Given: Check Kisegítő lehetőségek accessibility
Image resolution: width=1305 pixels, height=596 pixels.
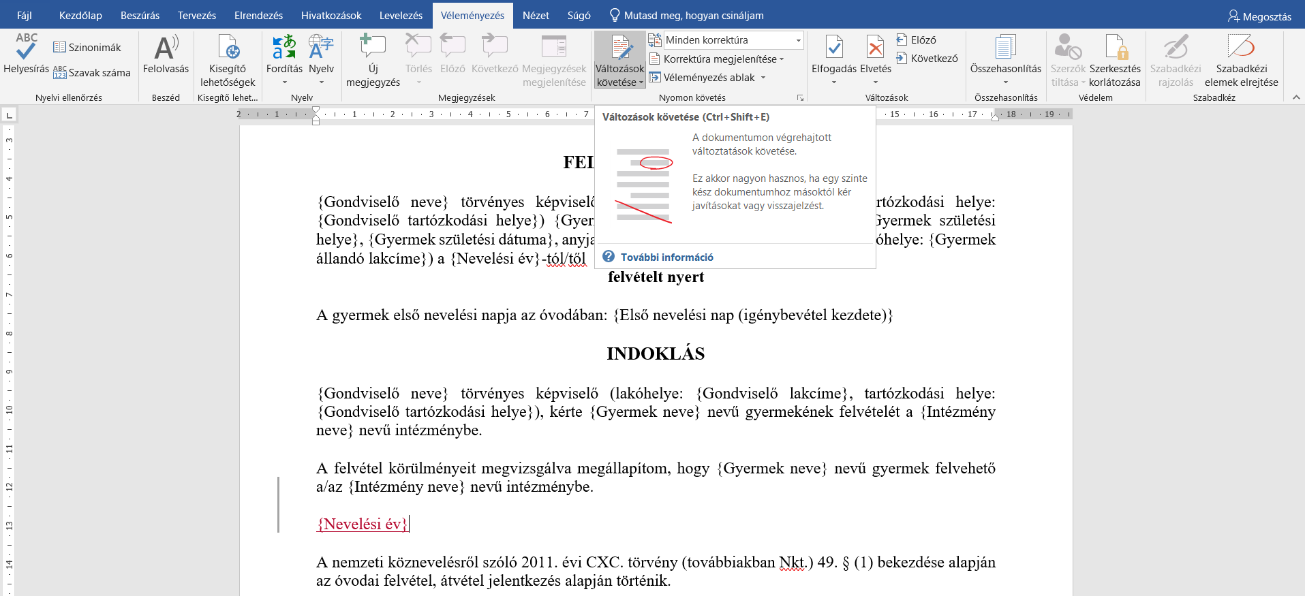Looking at the screenshot, I should click(x=228, y=61).
